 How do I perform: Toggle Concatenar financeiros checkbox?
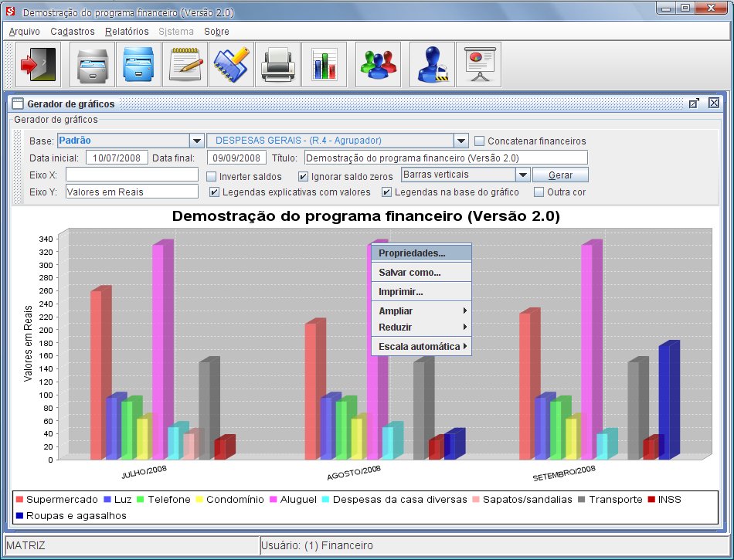(479, 141)
